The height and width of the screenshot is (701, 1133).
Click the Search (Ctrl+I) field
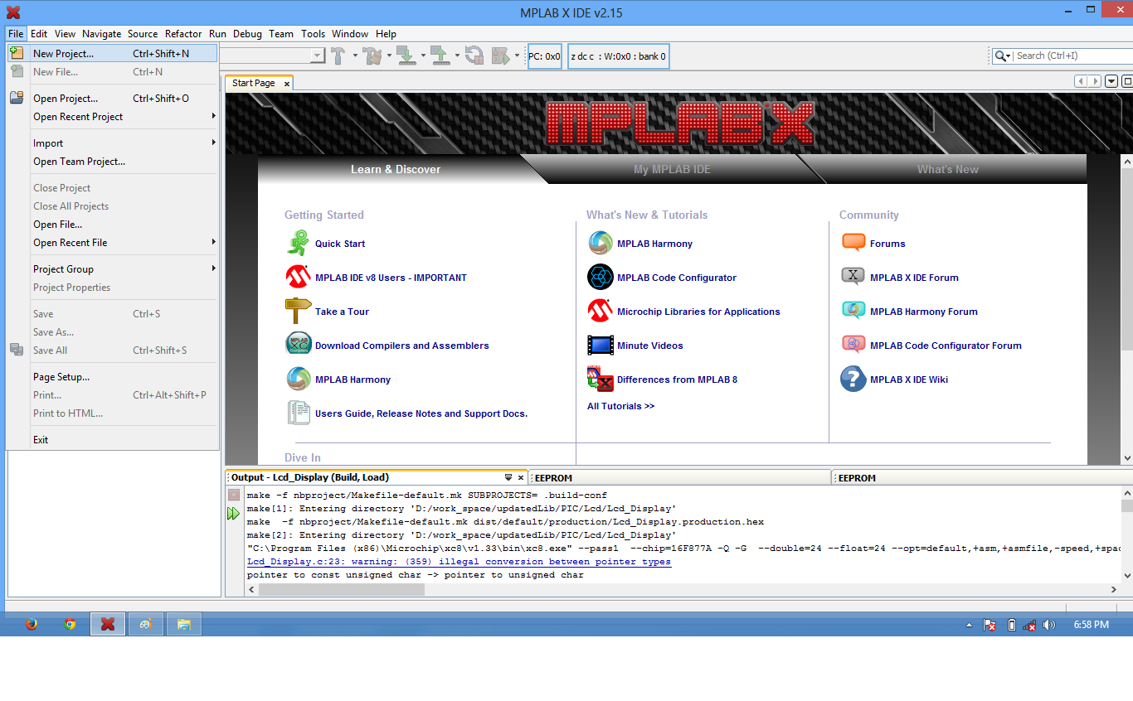pyautogui.click(x=1073, y=56)
